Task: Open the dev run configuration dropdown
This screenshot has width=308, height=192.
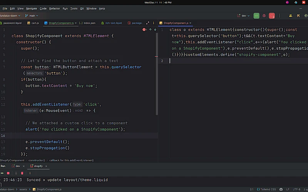Action: pyautogui.click(x=243, y=16)
